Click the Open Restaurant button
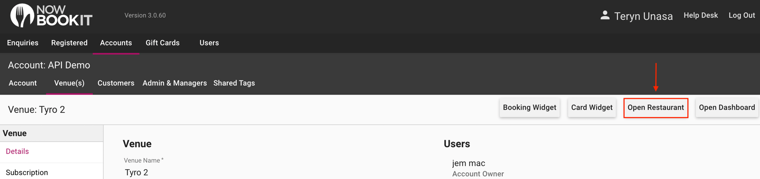 (656, 107)
